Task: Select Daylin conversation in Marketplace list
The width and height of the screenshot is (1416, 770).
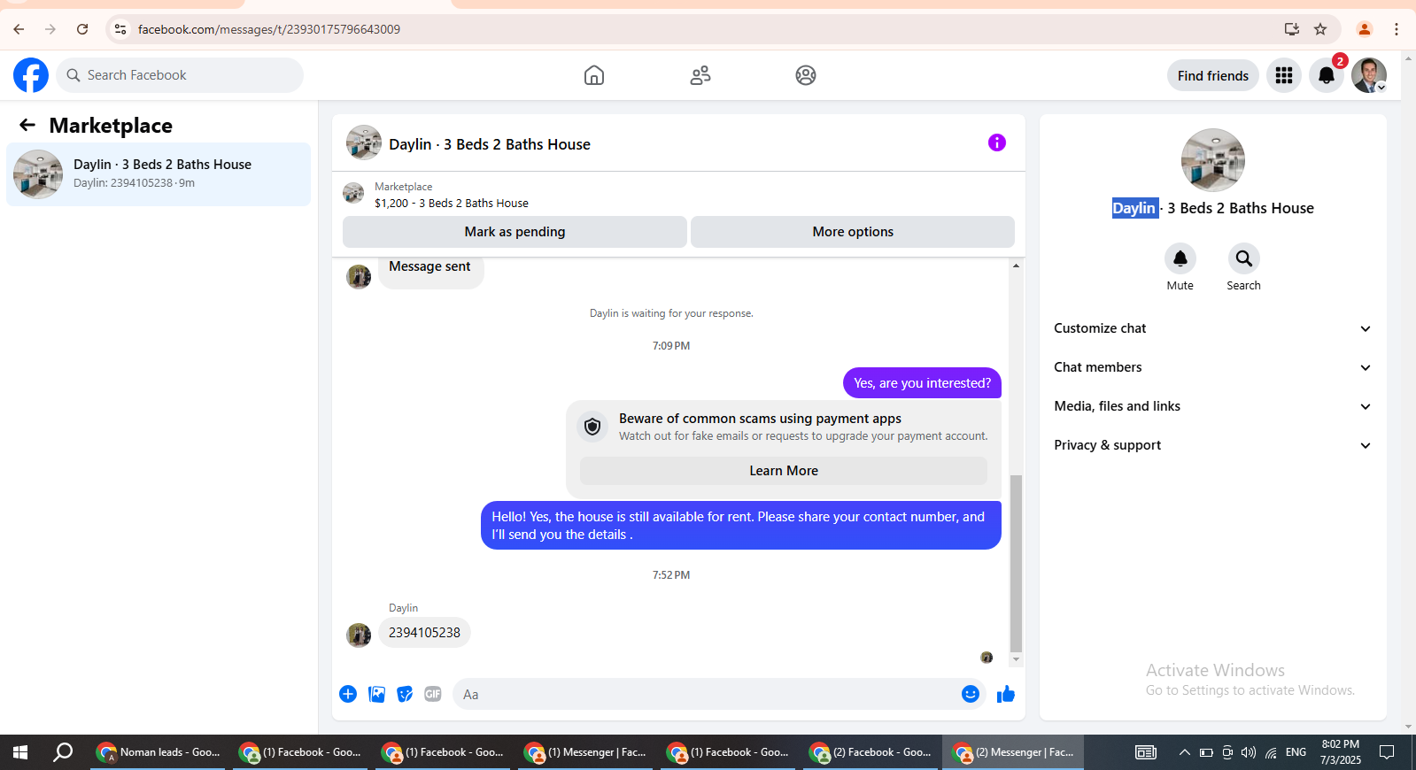Action: (159, 174)
